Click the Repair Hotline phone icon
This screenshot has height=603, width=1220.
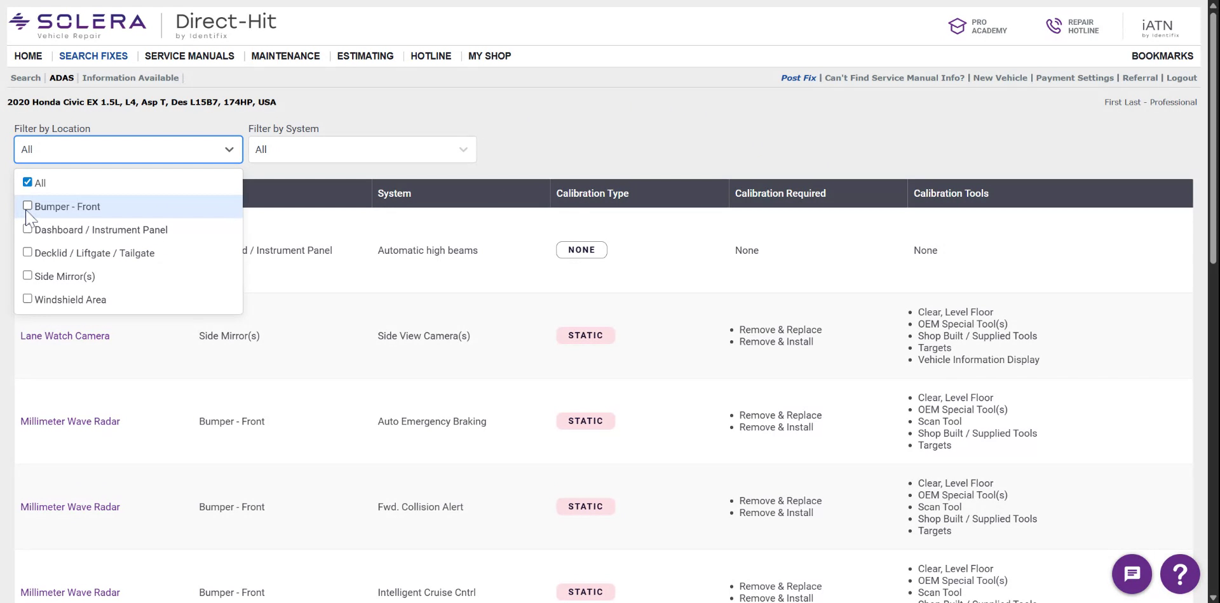tap(1054, 26)
